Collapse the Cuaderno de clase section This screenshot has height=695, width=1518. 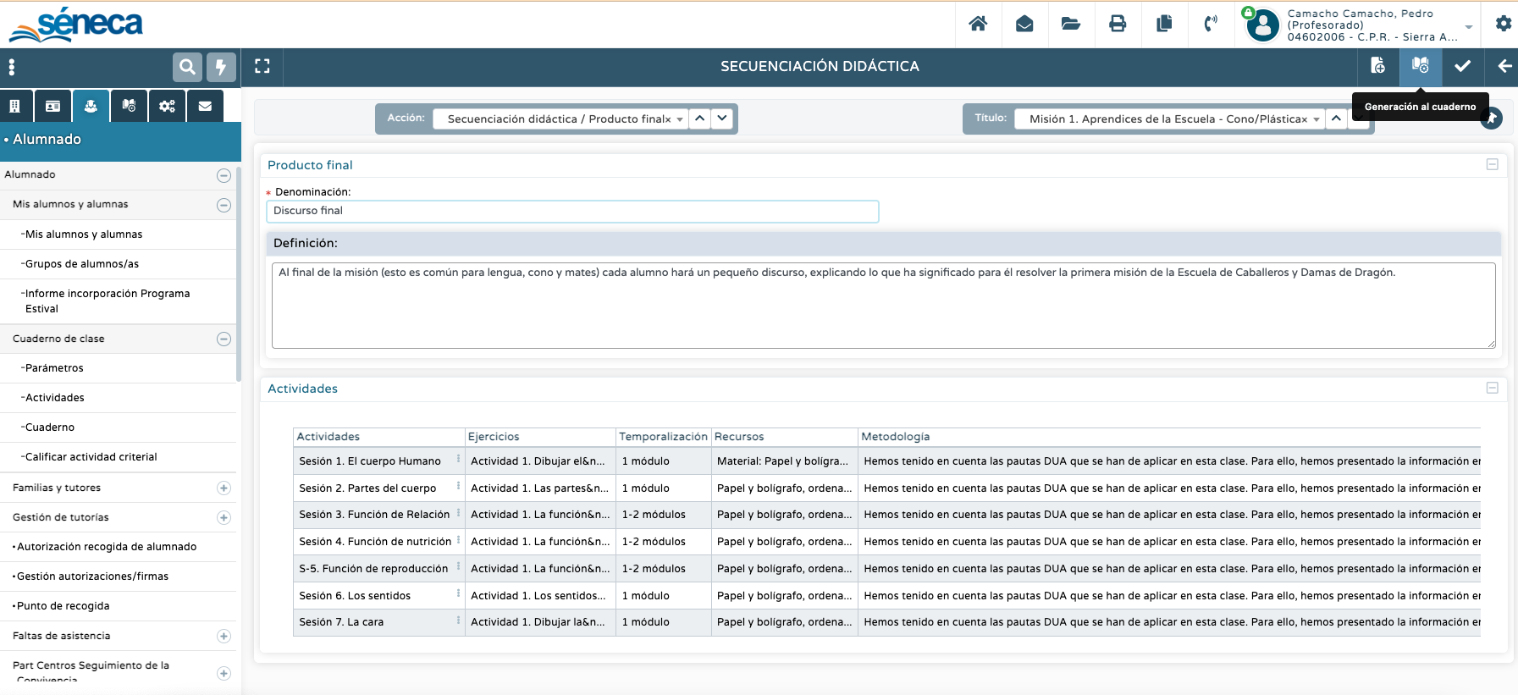tap(224, 339)
